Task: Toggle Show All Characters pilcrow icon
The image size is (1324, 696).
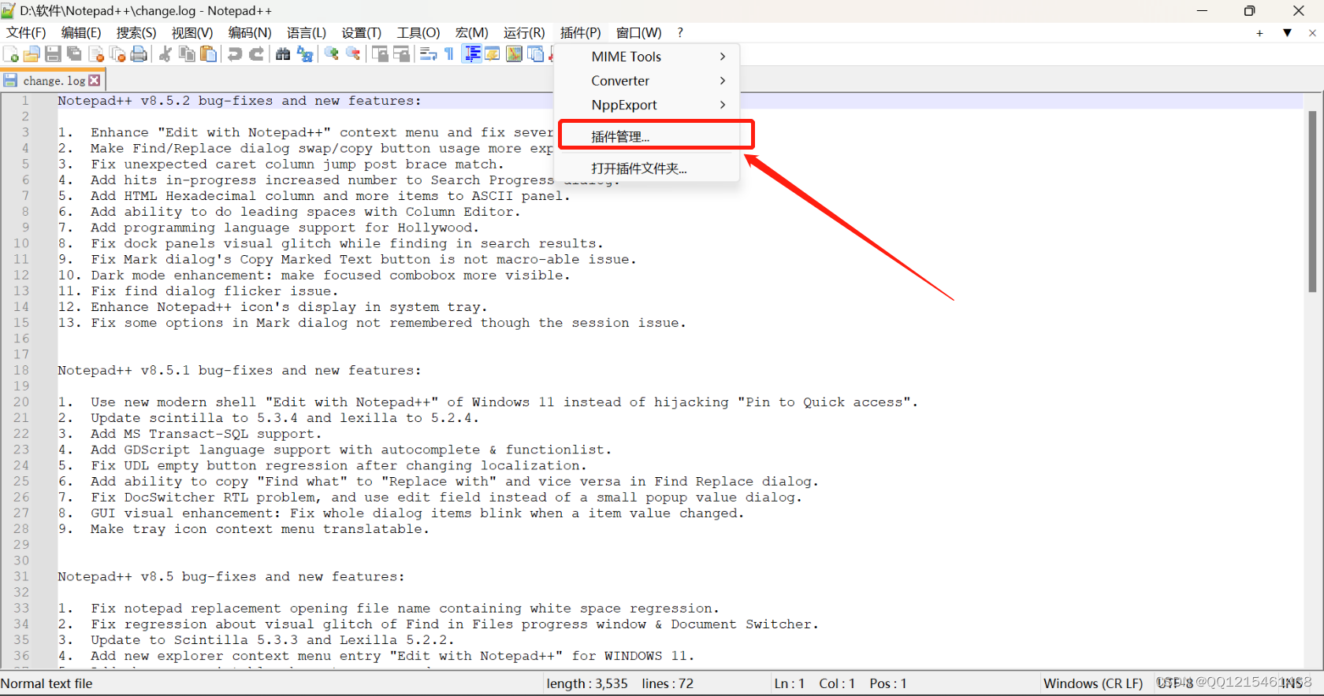Action: (449, 54)
